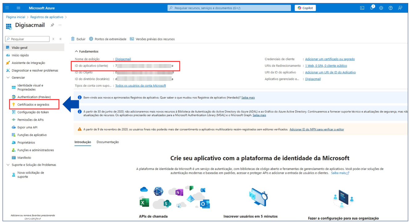
Task: Collapse the Gerenciar section
Action: [x=8, y=78]
